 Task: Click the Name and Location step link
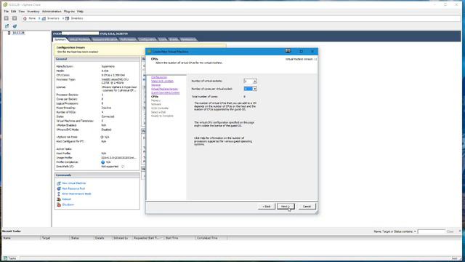coord(163,81)
